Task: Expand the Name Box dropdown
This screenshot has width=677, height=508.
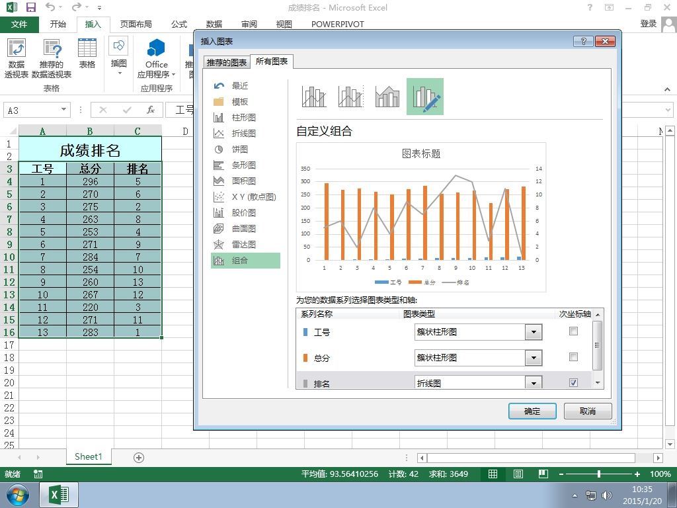Action: pyautogui.click(x=63, y=110)
